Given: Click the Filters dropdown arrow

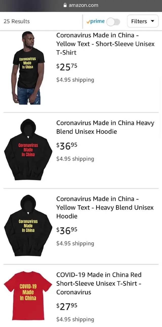Looking at the screenshot, I should [x=152, y=21].
